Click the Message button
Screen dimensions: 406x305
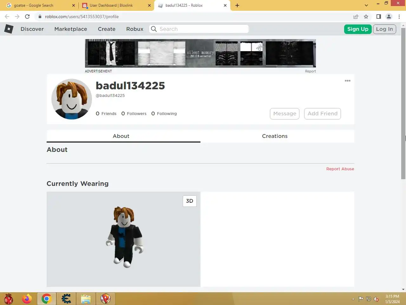pyautogui.click(x=285, y=114)
